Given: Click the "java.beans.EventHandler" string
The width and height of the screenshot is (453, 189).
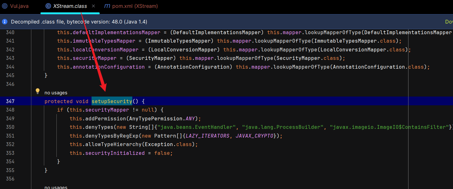Looking at the screenshot, I should click(x=197, y=127).
